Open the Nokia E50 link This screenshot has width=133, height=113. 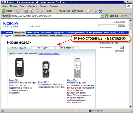(72, 80)
